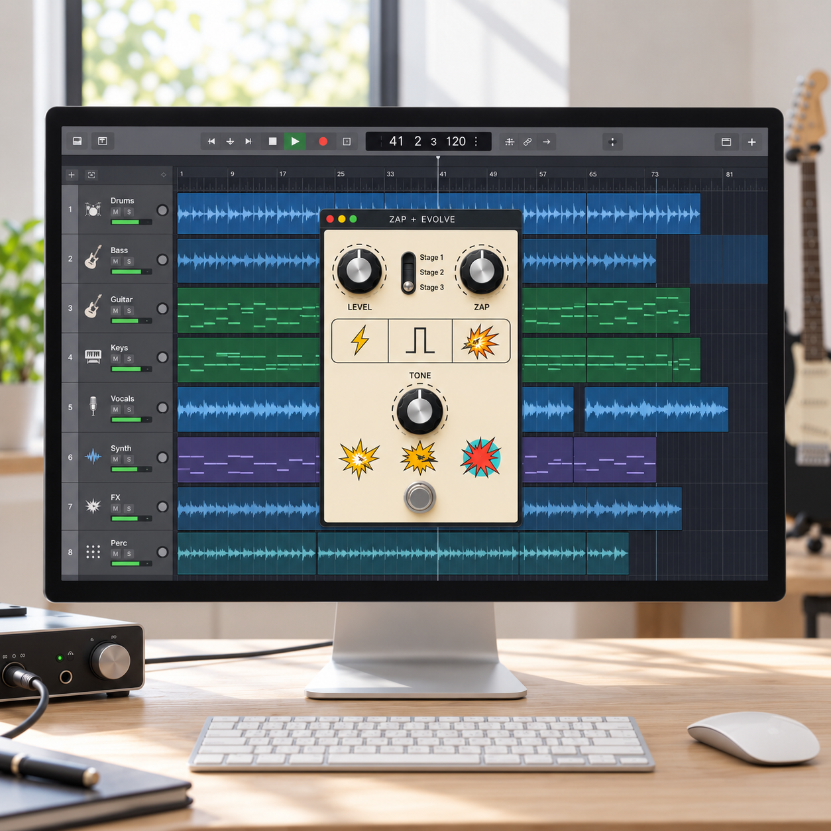Solo the Vocals track
831x831 pixels.
click(x=129, y=410)
